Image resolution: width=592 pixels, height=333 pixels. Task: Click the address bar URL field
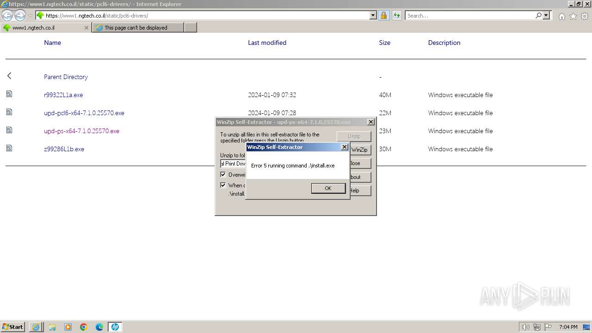coord(203,16)
